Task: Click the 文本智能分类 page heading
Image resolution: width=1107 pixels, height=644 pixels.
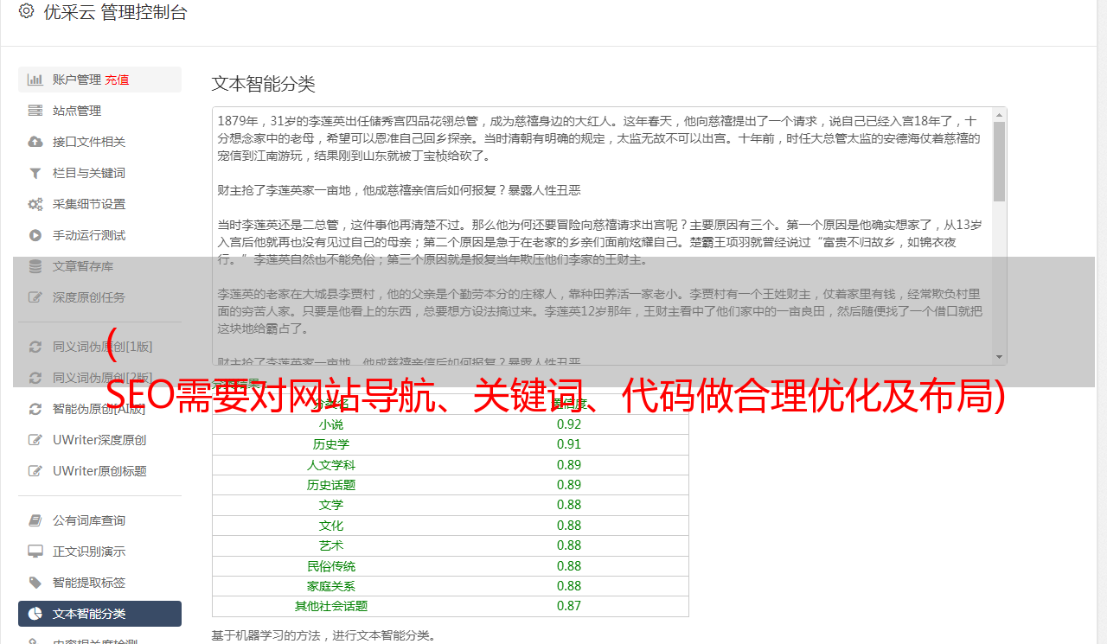Action: (x=264, y=84)
